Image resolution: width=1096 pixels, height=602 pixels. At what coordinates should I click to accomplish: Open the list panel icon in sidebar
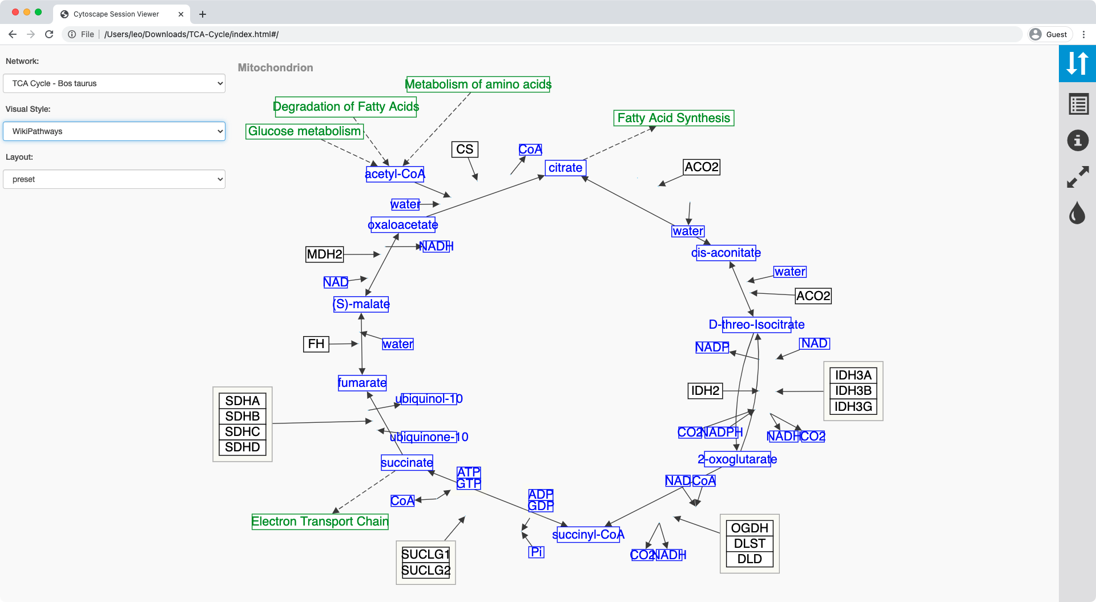click(1078, 104)
